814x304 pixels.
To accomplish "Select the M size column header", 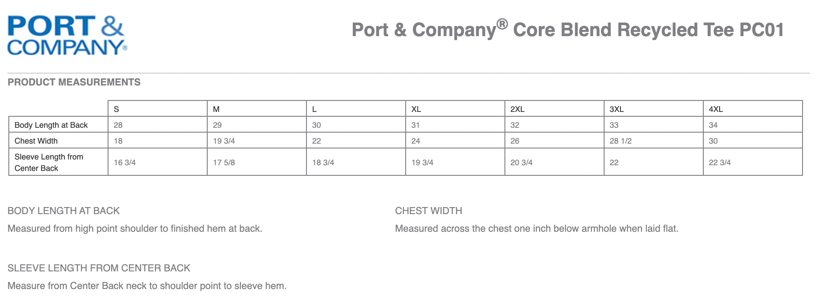I will pyautogui.click(x=257, y=109).
